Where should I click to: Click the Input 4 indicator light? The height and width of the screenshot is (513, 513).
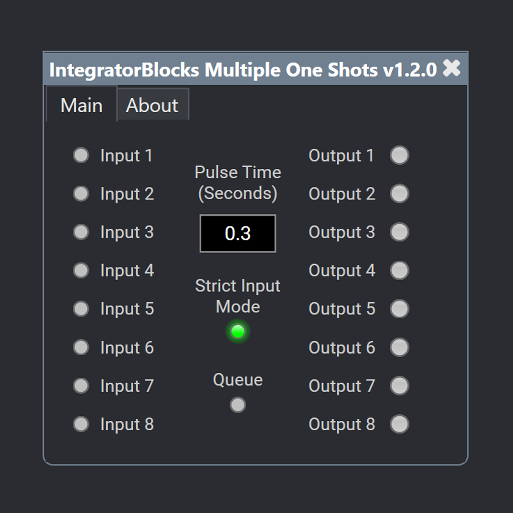pos(81,271)
